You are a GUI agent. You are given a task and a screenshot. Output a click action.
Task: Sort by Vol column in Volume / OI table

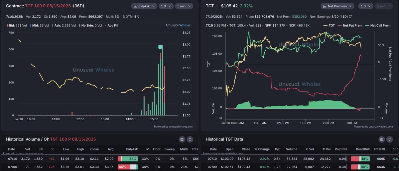(28, 149)
